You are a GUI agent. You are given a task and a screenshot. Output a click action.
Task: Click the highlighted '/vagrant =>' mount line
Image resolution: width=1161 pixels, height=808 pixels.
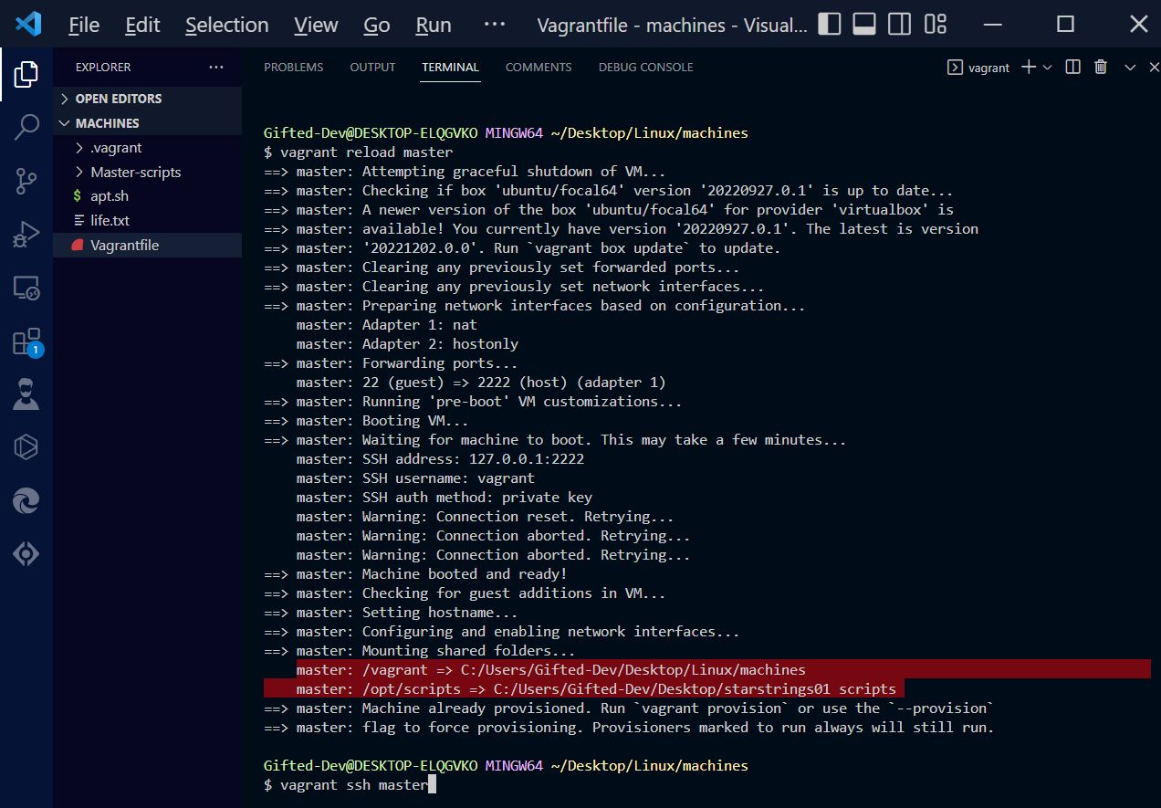click(551, 670)
